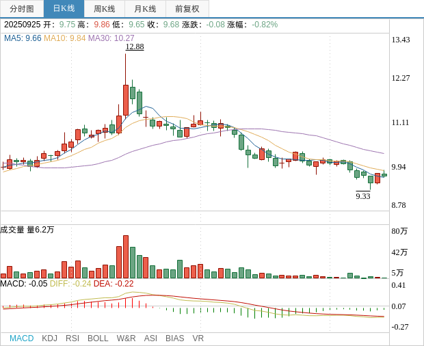Click the MA30: 10.27 legend
The height and width of the screenshot is (346, 424).
tap(111, 38)
